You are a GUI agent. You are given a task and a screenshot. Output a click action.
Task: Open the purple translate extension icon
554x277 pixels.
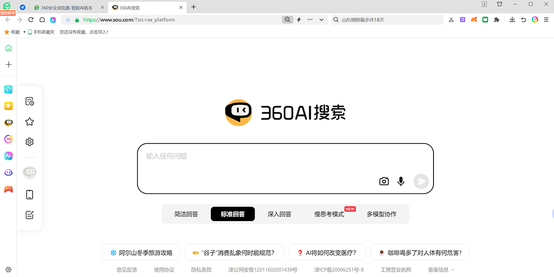[x=462, y=19]
